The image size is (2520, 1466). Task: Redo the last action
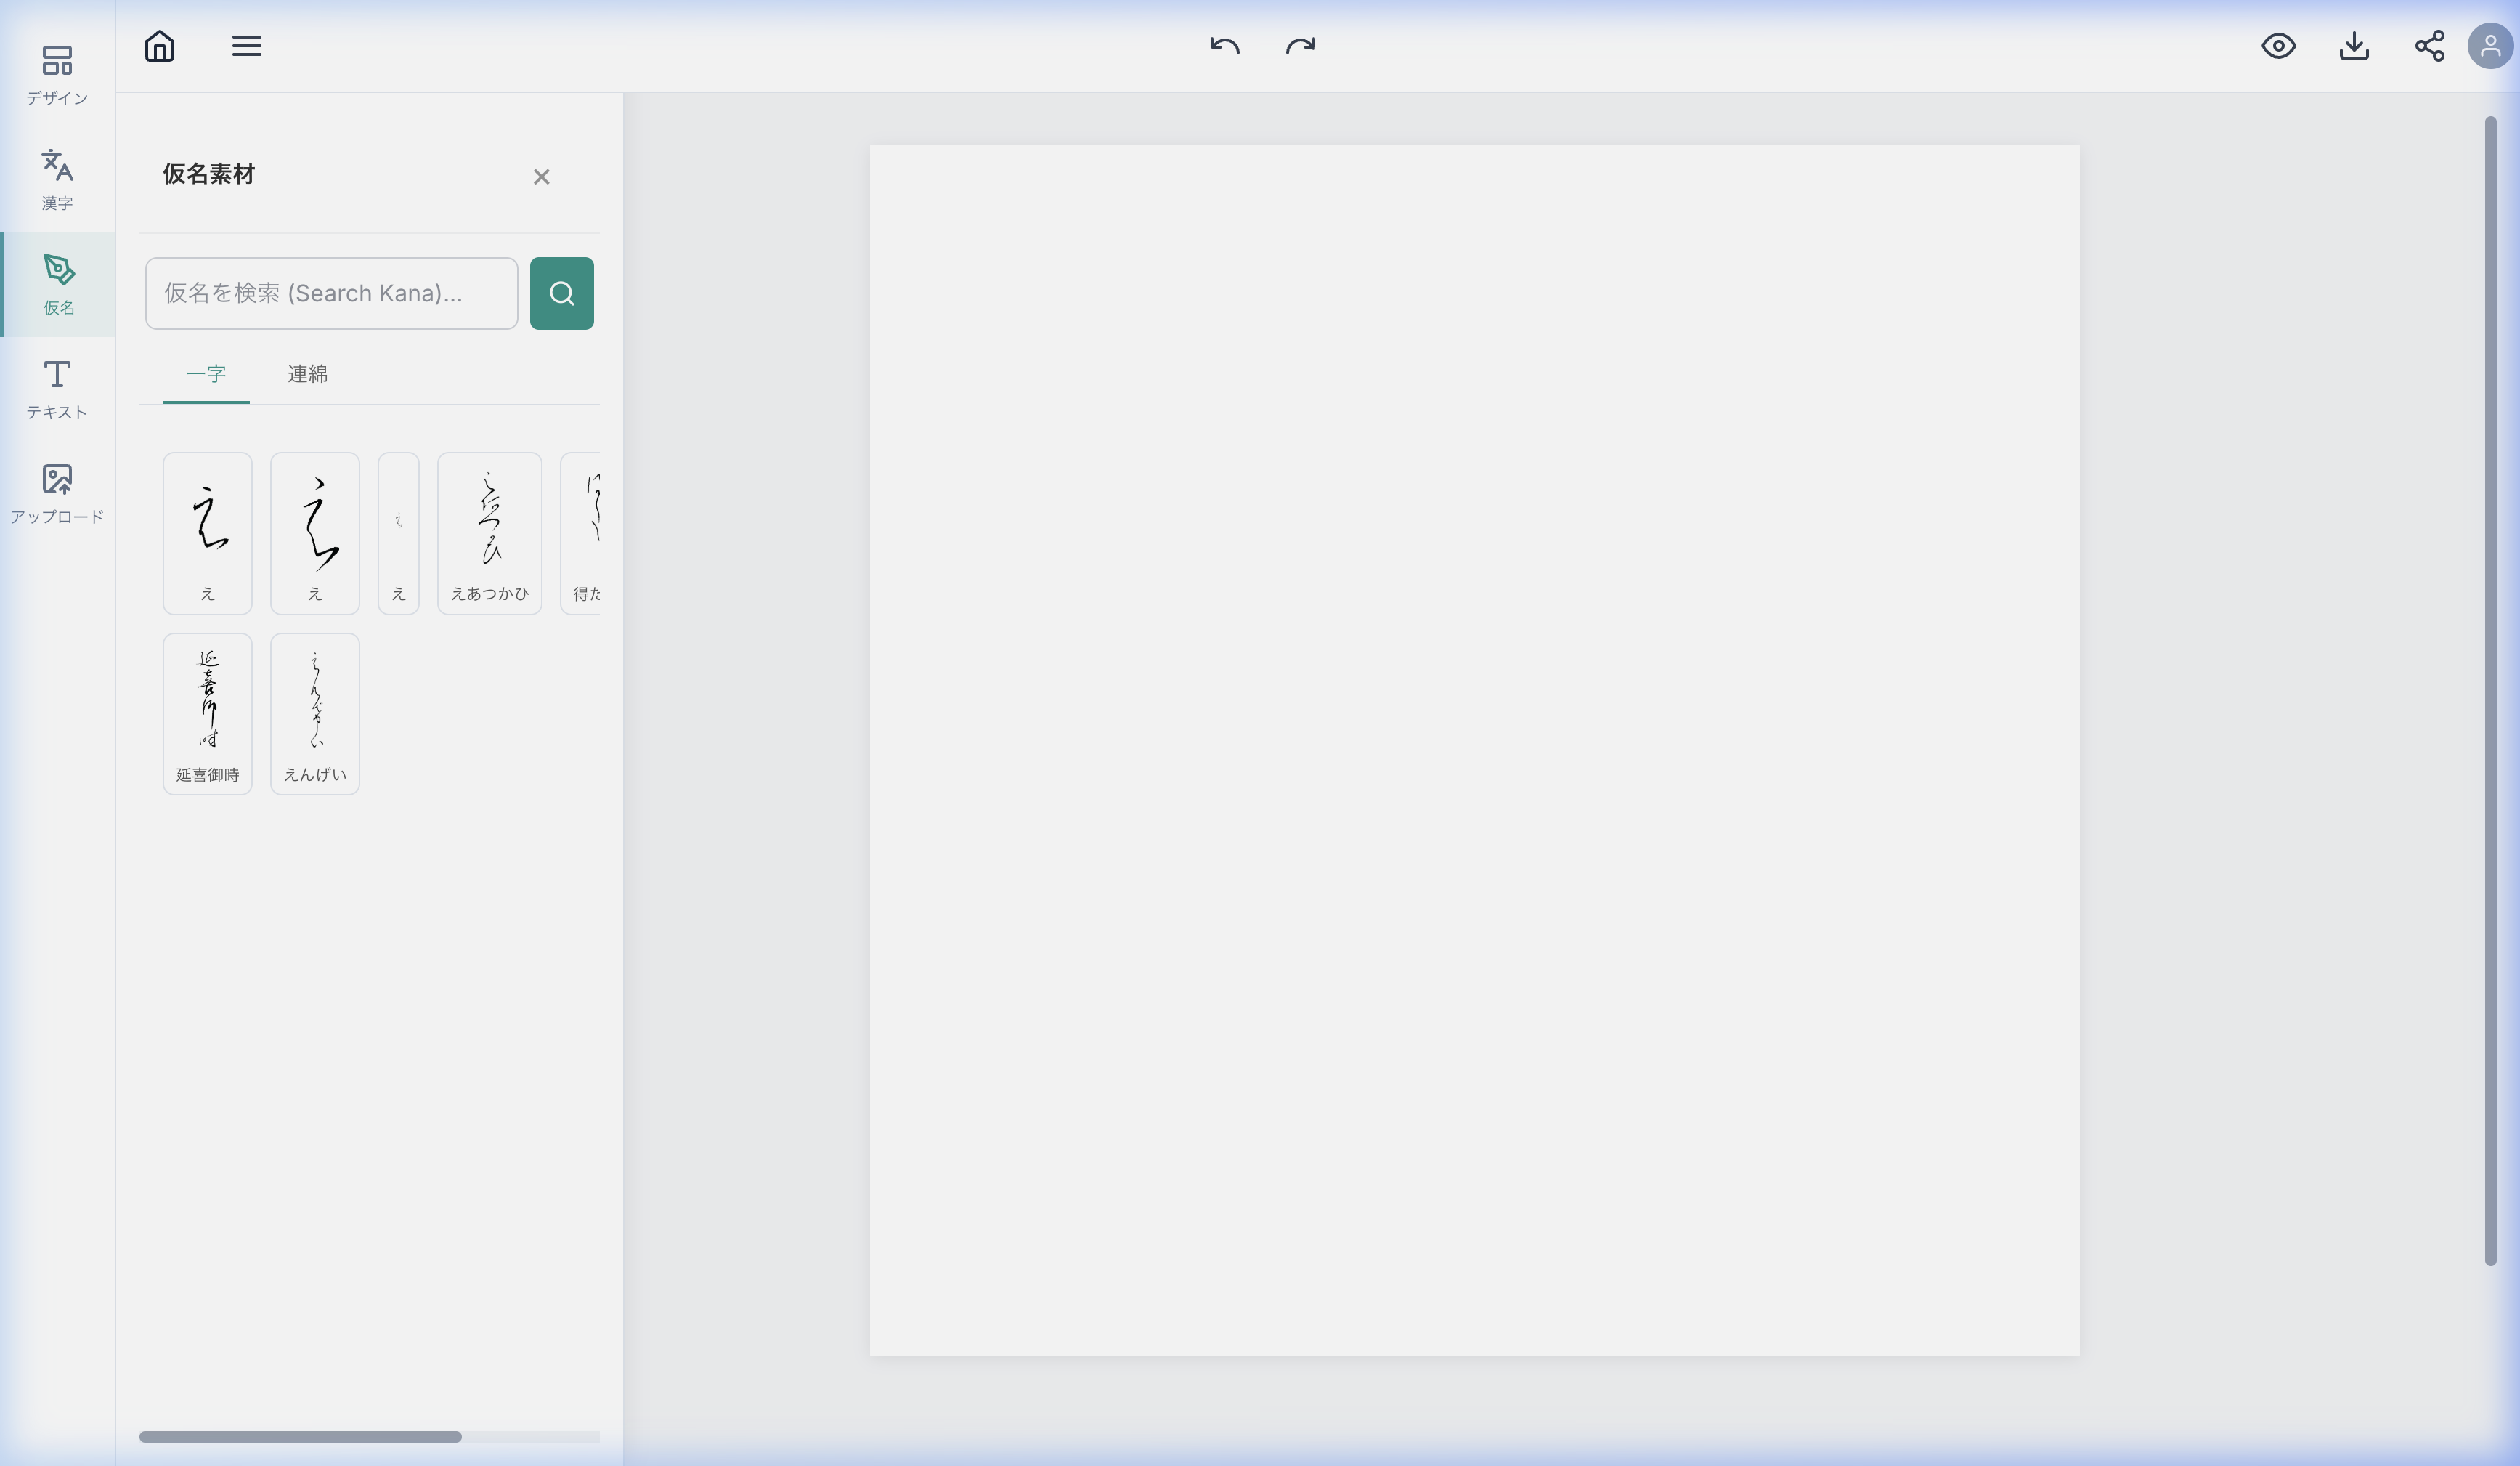[x=1300, y=46]
